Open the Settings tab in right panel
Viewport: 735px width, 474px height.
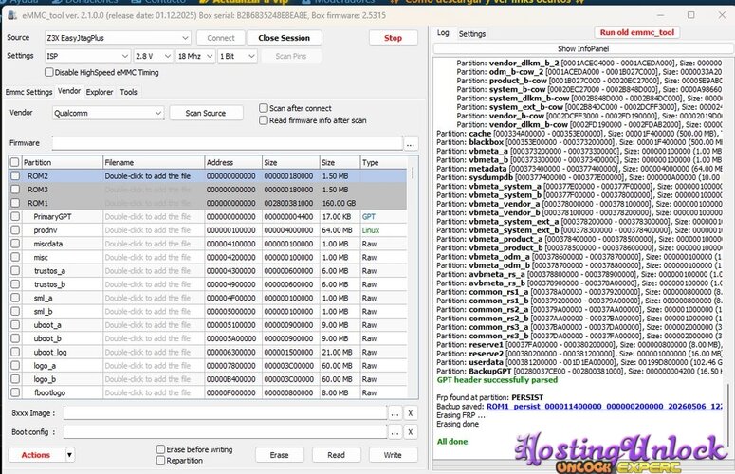click(472, 34)
